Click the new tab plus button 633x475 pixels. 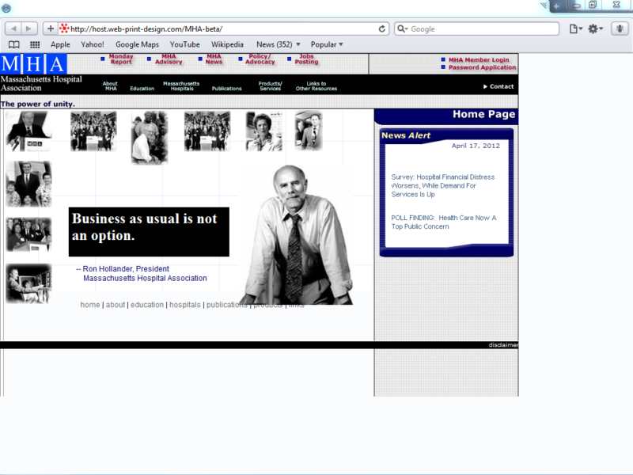click(556, 6)
